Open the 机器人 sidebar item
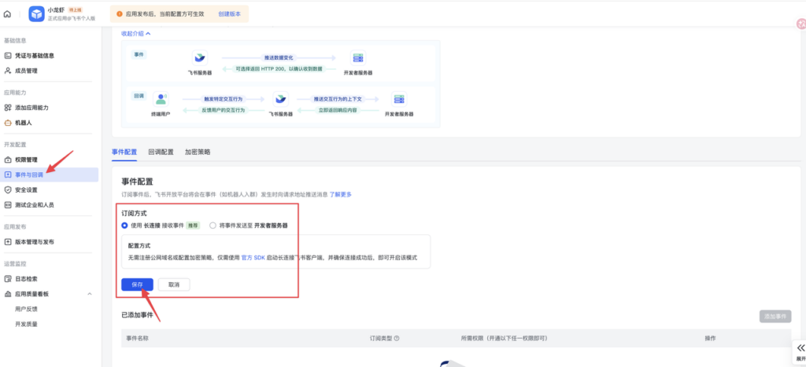 [x=24, y=123]
